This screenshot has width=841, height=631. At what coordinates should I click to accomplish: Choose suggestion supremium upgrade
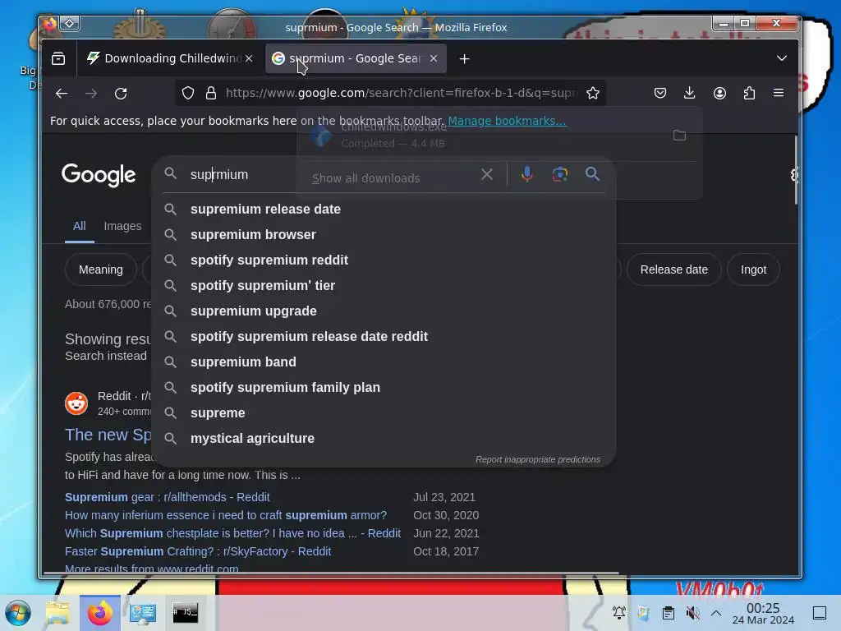point(384,311)
